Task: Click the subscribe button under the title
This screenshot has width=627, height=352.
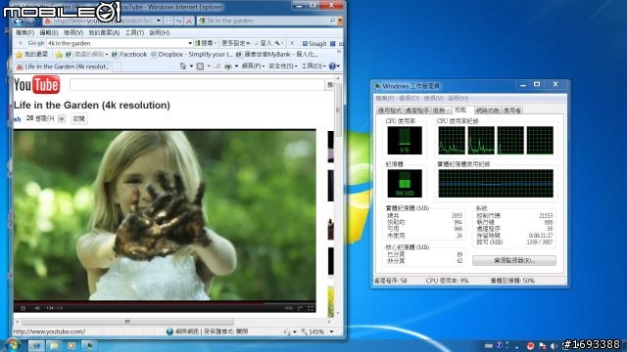Action: tap(79, 118)
